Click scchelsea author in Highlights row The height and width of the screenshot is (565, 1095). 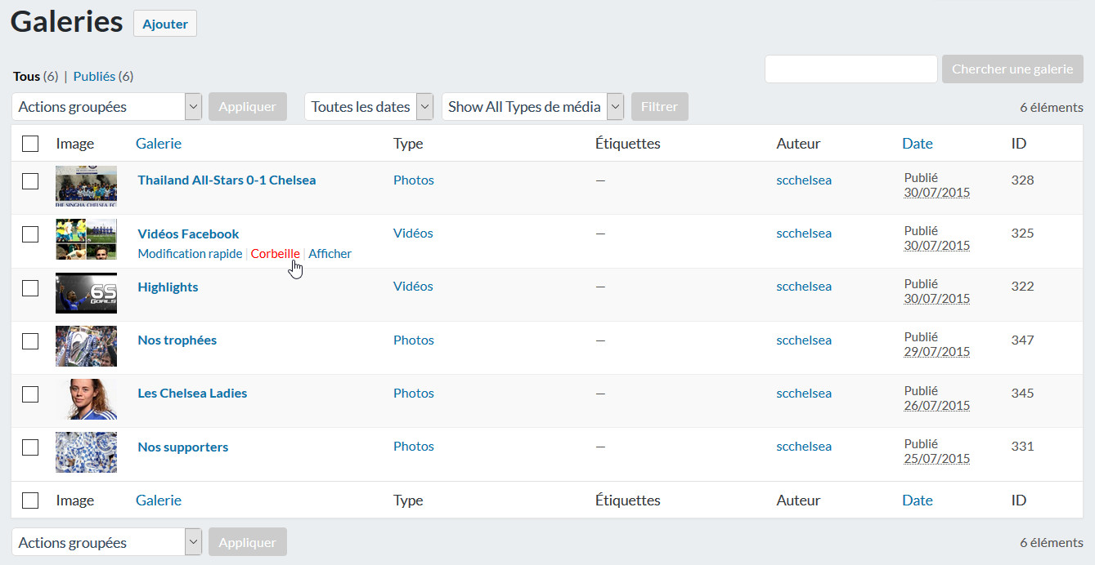pyautogui.click(x=804, y=286)
